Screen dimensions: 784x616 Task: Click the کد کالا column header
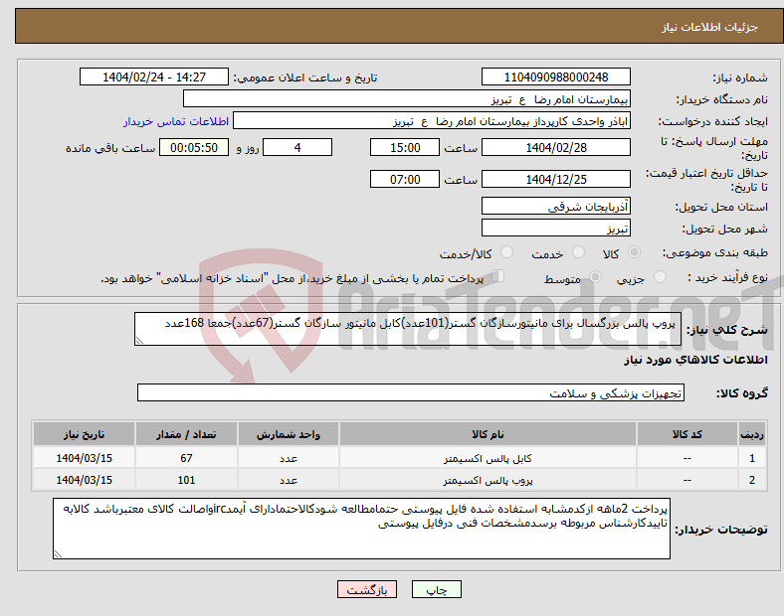coord(687,434)
